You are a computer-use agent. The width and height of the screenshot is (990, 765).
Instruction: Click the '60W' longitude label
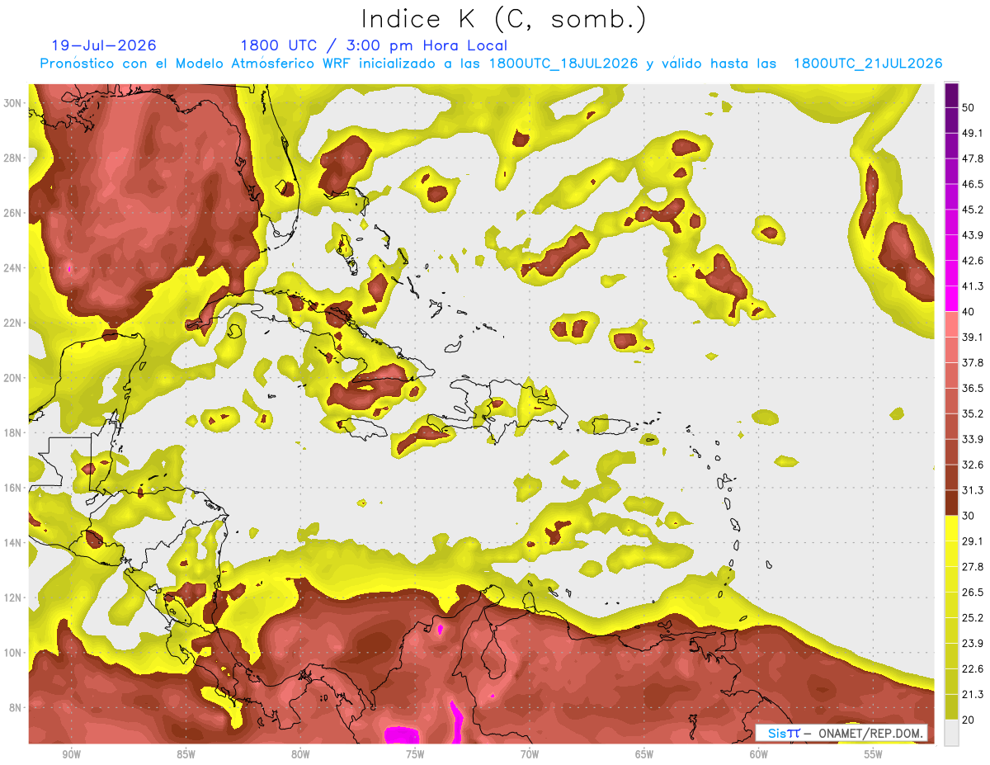point(759,754)
